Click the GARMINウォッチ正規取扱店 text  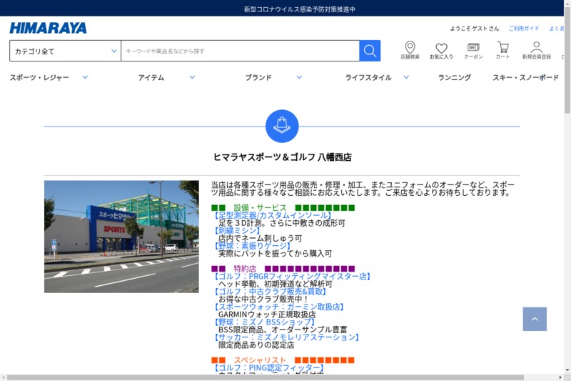pyautogui.click(x=267, y=315)
